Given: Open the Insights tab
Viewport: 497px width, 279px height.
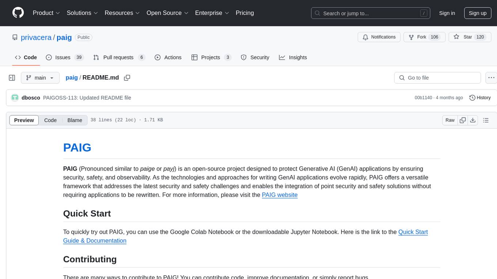Looking at the screenshot, I should (293, 57).
